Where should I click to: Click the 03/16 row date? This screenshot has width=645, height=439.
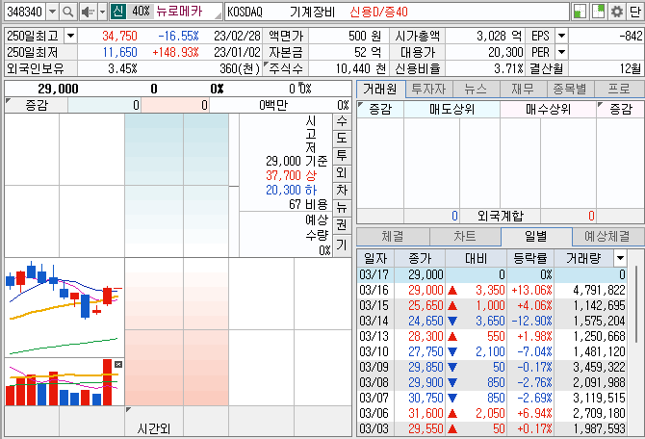[374, 290]
